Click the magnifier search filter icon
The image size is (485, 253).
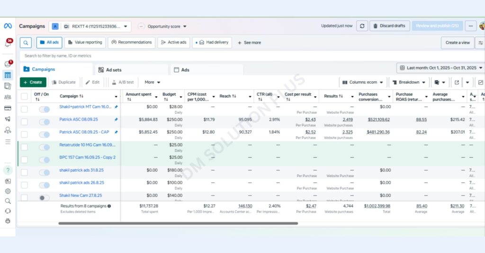(x=26, y=42)
